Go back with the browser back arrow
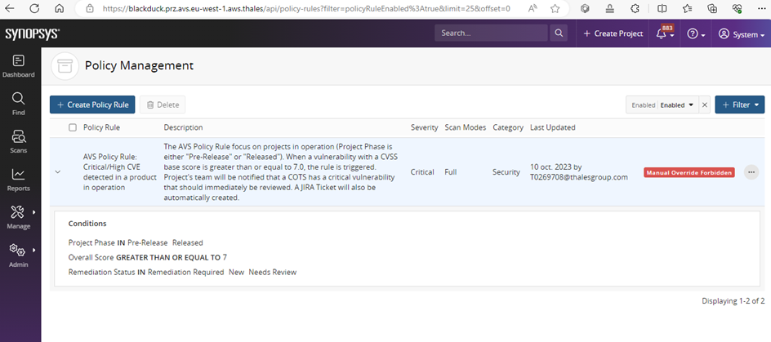 [10, 8]
